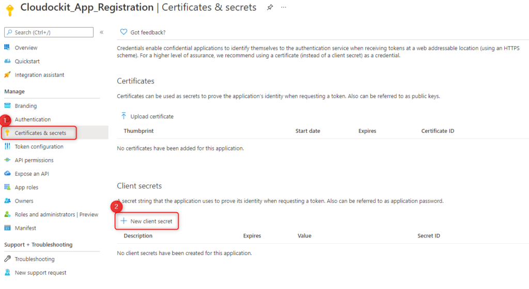This screenshot has height=289, width=529.
Task: Go to the Authentication section
Action: (33, 120)
